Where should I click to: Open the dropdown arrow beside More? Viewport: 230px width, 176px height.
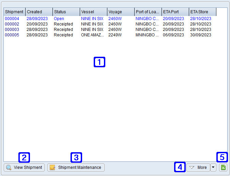click(x=213, y=168)
